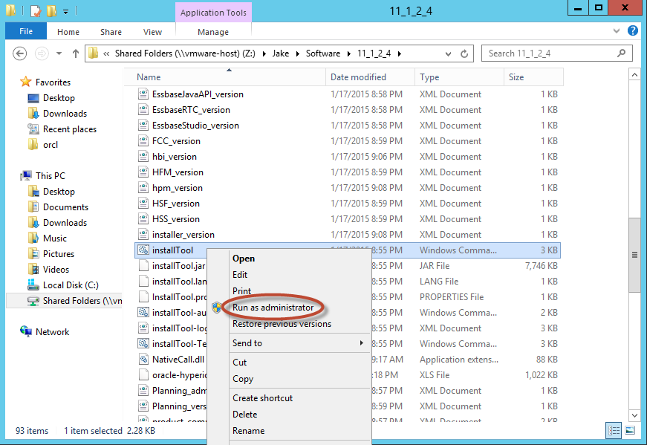Image resolution: width=647 pixels, height=445 pixels.
Task: Switch to the Home ribbon tab
Action: (68, 32)
